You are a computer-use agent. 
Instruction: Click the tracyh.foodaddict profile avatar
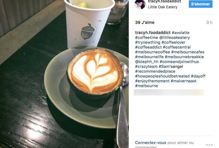pyautogui.click(x=140, y=4)
